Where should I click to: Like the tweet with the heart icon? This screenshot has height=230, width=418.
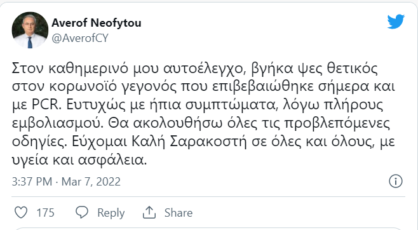tap(21, 213)
